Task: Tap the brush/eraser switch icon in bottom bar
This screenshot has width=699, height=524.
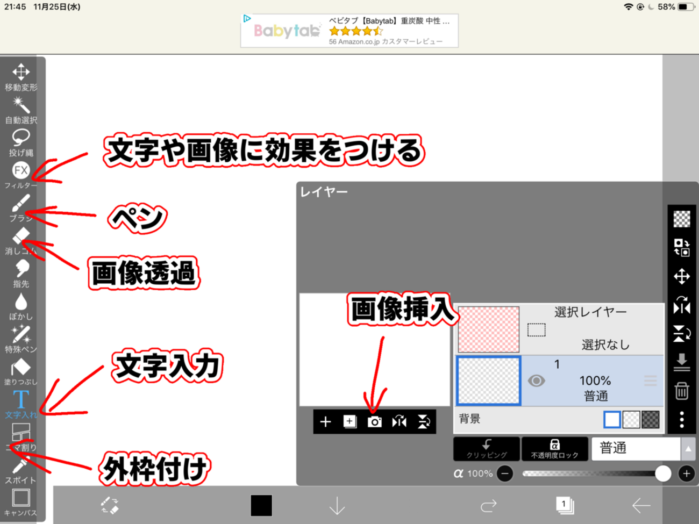Action: 110,506
